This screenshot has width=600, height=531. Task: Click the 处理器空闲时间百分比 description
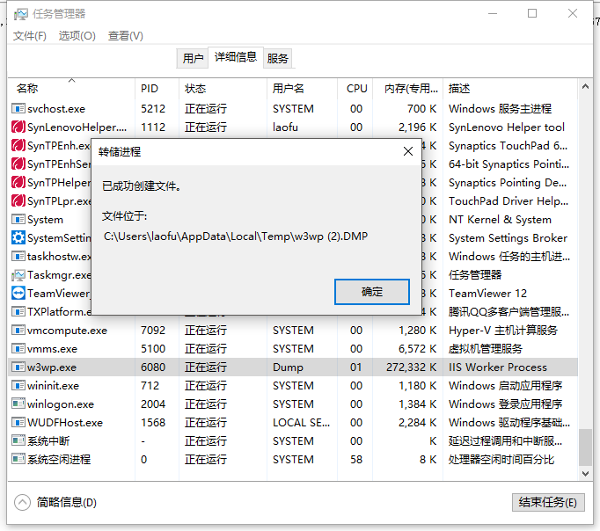[x=501, y=459]
